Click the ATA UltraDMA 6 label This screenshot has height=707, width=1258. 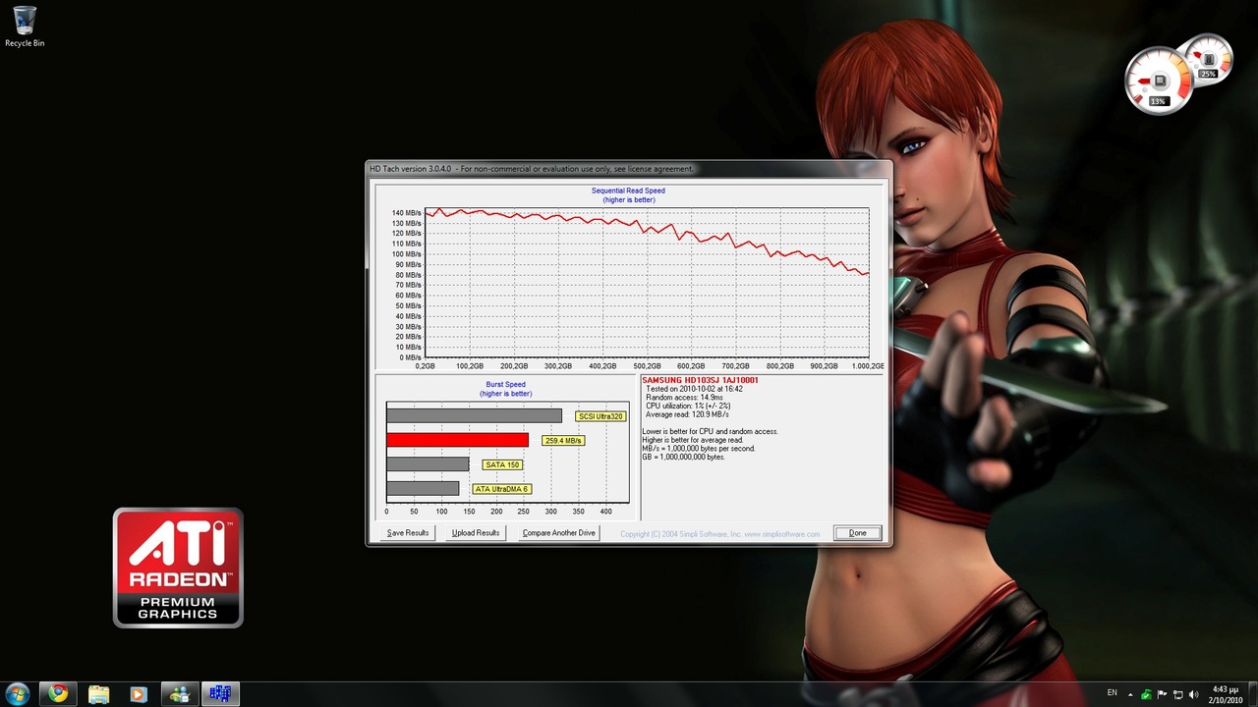point(502,489)
